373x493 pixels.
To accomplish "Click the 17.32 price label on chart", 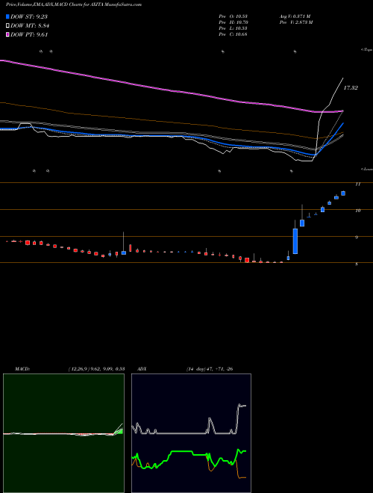I will (351, 88).
